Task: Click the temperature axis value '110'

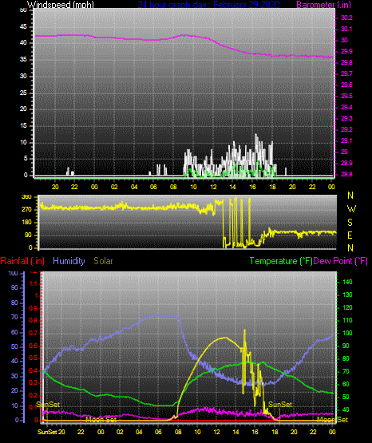Action: point(347,320)
